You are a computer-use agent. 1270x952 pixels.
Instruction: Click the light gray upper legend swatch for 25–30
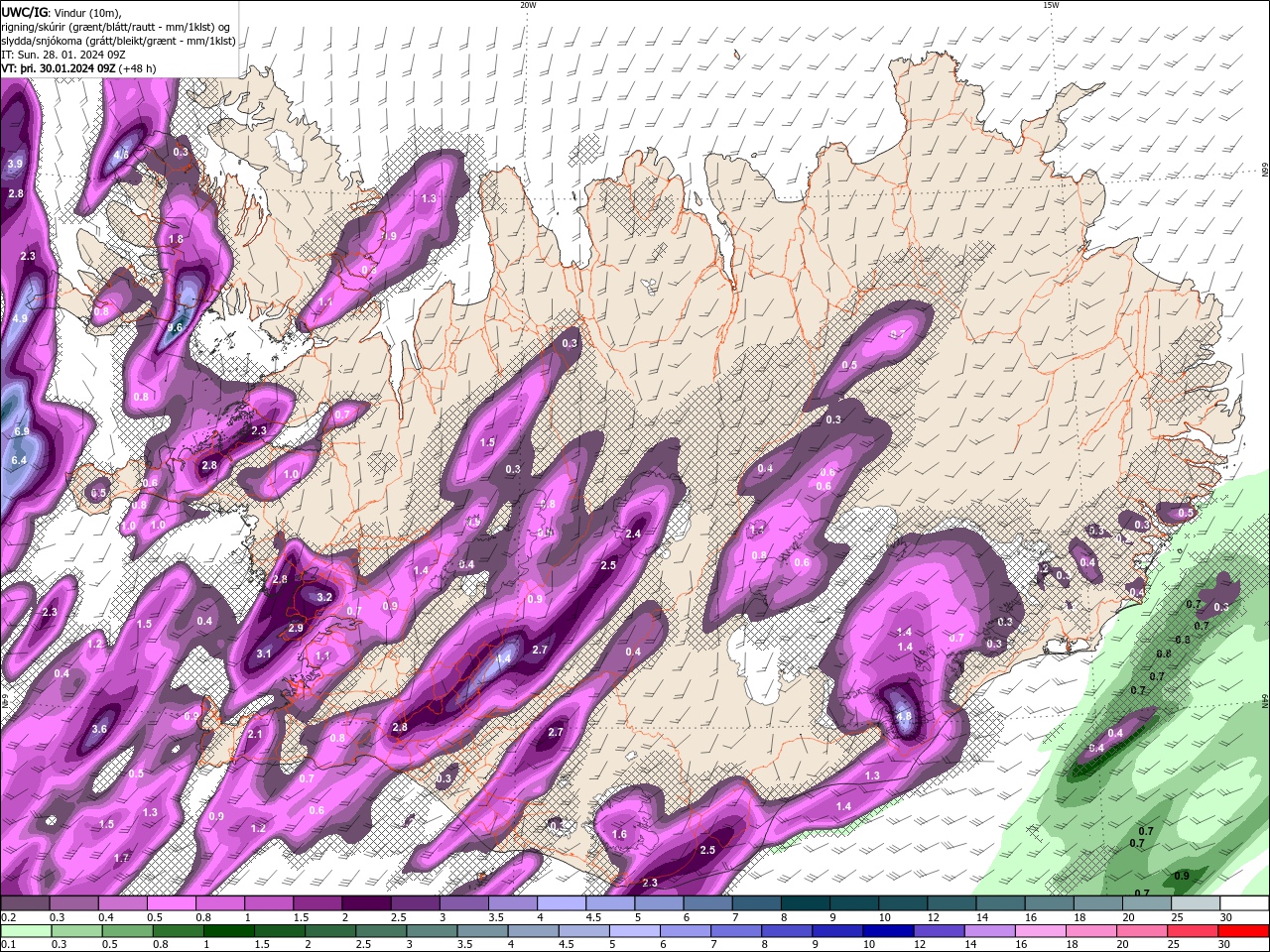tap(1195, 903)
